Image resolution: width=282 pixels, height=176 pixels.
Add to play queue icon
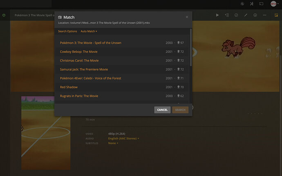pyautogui.click(x=227, y=15)
